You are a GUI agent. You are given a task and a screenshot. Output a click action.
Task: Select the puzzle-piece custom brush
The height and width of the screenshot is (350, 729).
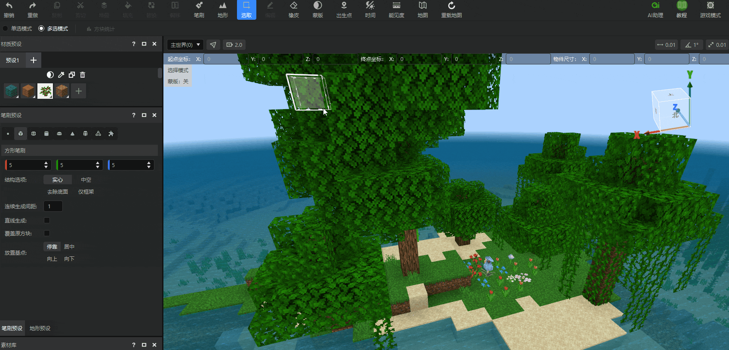[x=111, y=134]
